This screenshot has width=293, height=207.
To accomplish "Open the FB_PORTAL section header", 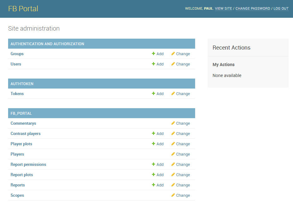I will point(21,113).
